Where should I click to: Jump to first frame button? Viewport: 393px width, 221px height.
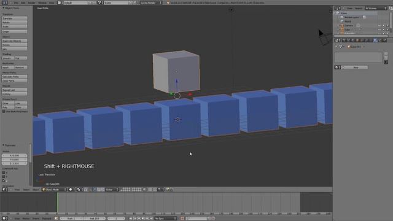click(x=131, y=219)
